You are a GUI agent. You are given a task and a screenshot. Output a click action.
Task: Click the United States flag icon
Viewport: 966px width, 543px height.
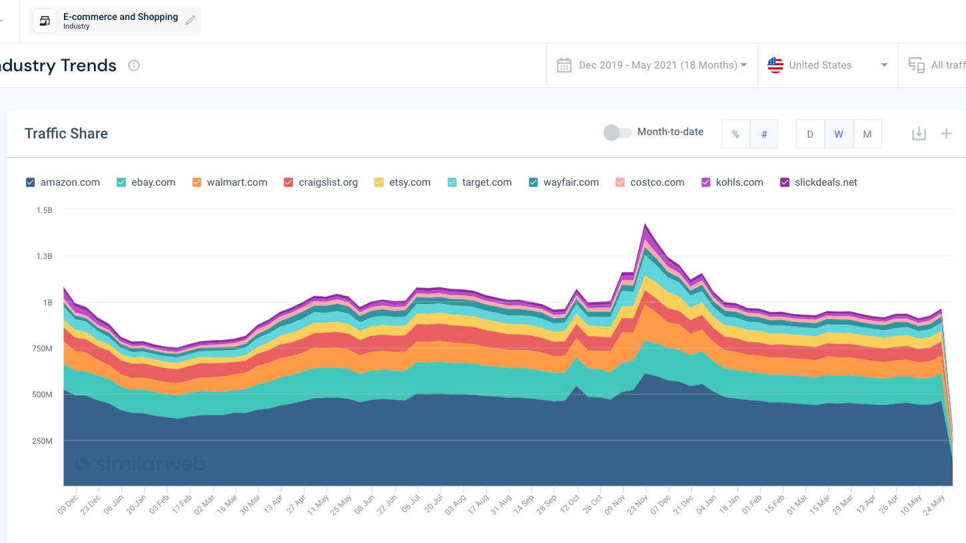[x=775, y=65]
